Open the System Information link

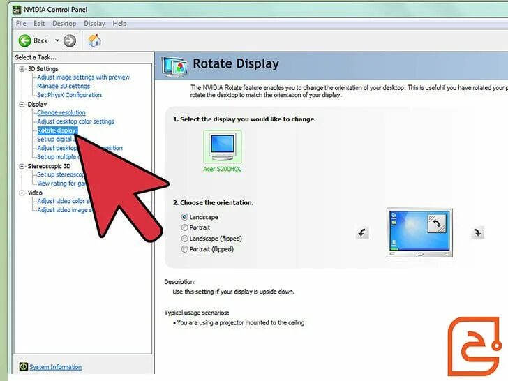(x=55, y=367)
